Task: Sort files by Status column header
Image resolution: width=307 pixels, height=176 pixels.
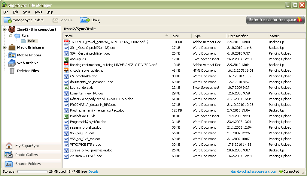Action: pyautogui.click(x=287, y=36)
